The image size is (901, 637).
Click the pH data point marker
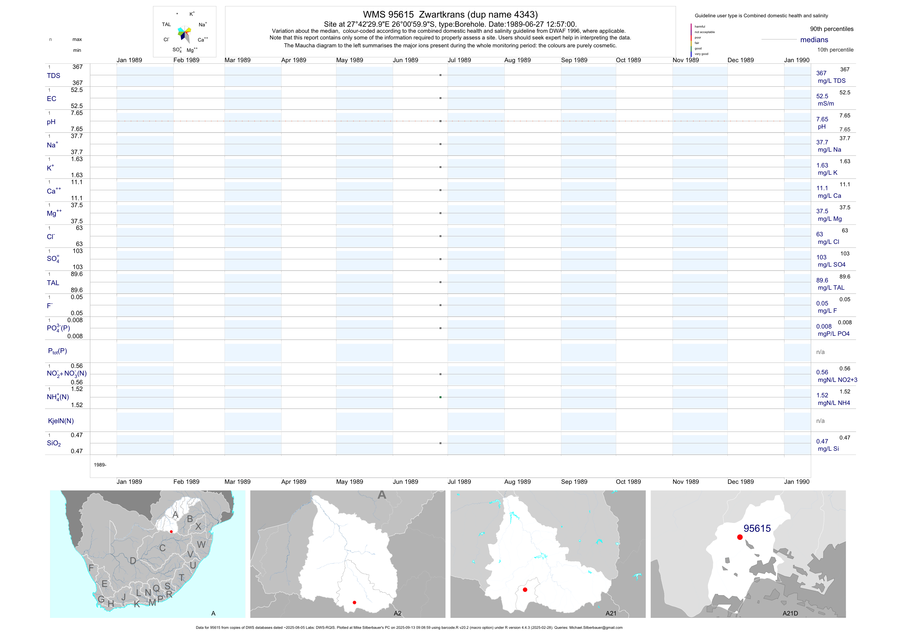coord(440,121)
